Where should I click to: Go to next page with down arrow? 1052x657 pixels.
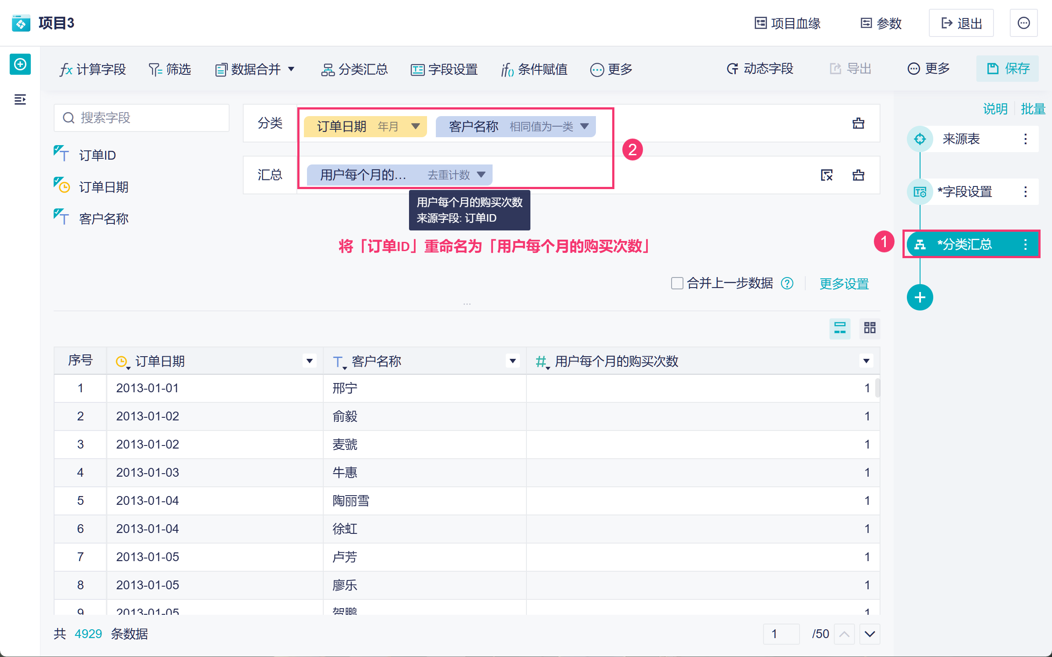[869, 634]
